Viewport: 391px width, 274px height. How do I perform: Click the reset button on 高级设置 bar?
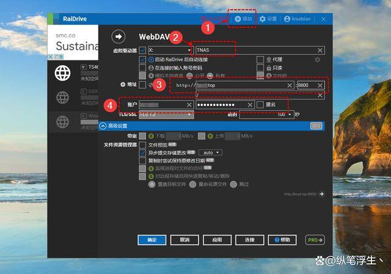(x=316, y=126)
